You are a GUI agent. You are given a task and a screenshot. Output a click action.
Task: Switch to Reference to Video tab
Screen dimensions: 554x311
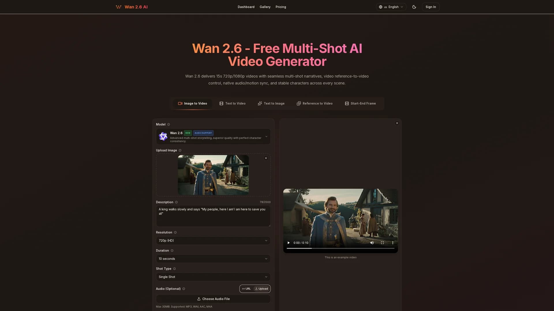point(315,103)
